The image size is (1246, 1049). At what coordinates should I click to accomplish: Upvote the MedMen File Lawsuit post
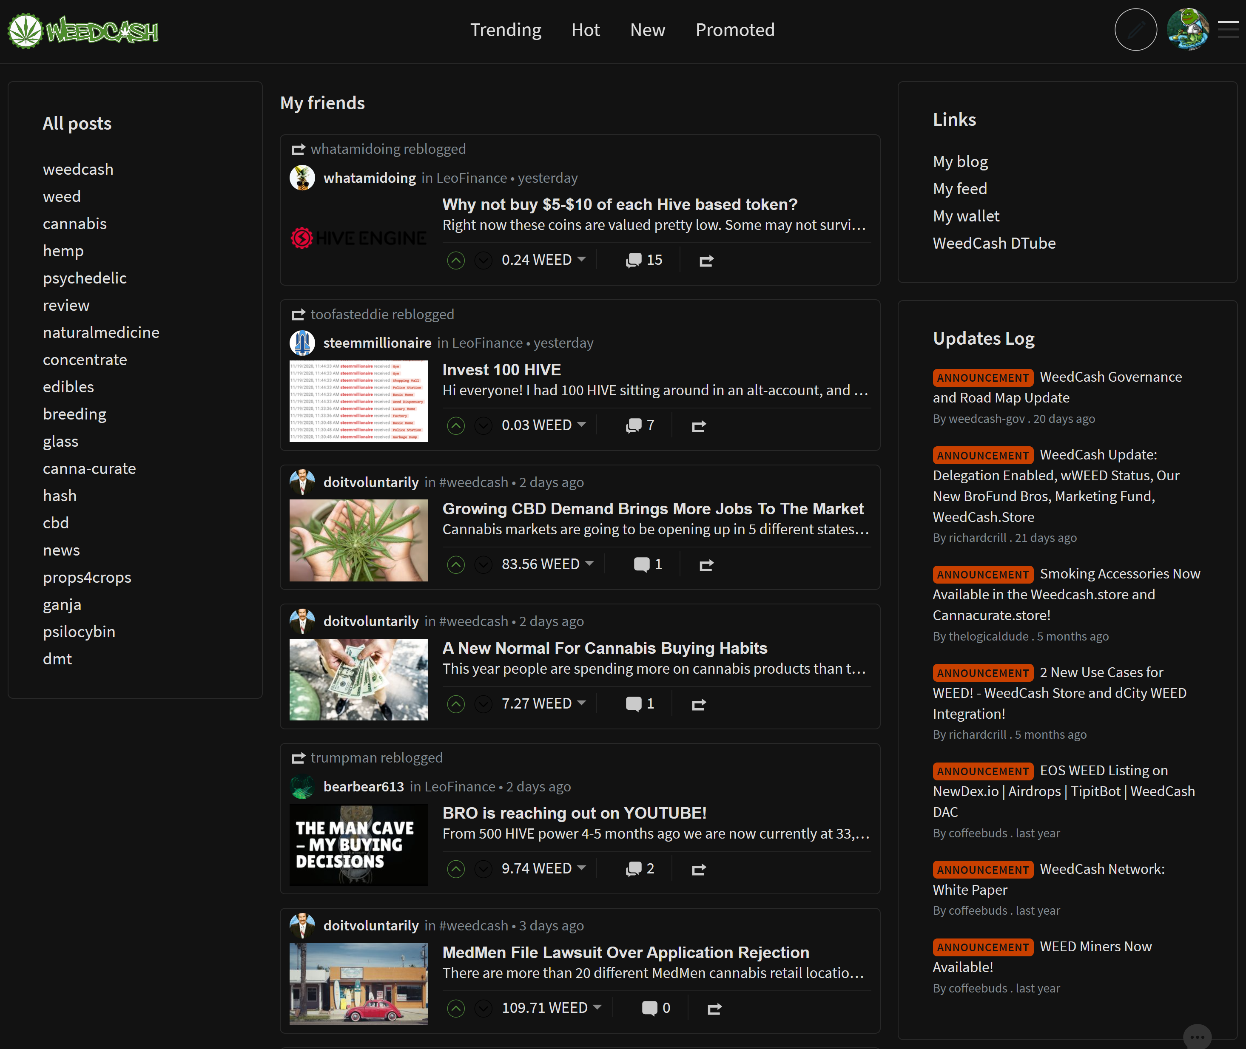pos(456,1008)
